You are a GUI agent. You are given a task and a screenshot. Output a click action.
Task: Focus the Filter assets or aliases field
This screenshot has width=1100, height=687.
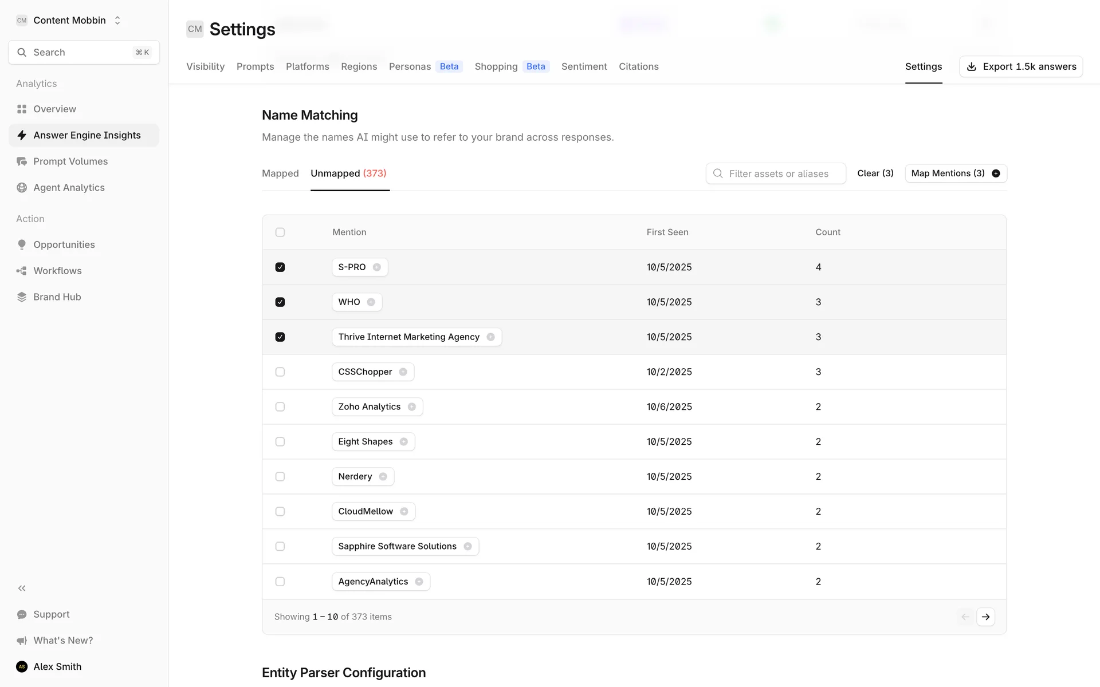pos(779,173)
